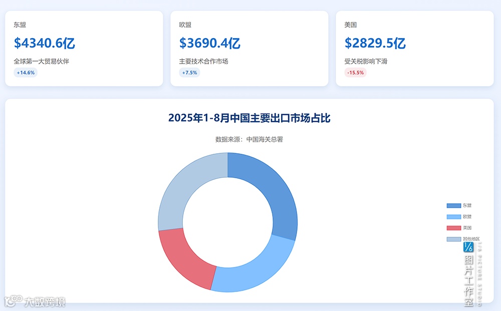The height and width of the screenshot is (311, 501).
Task: Click the +7.5% growth badge
Action: pyautogui.click(x=189, y=73)
